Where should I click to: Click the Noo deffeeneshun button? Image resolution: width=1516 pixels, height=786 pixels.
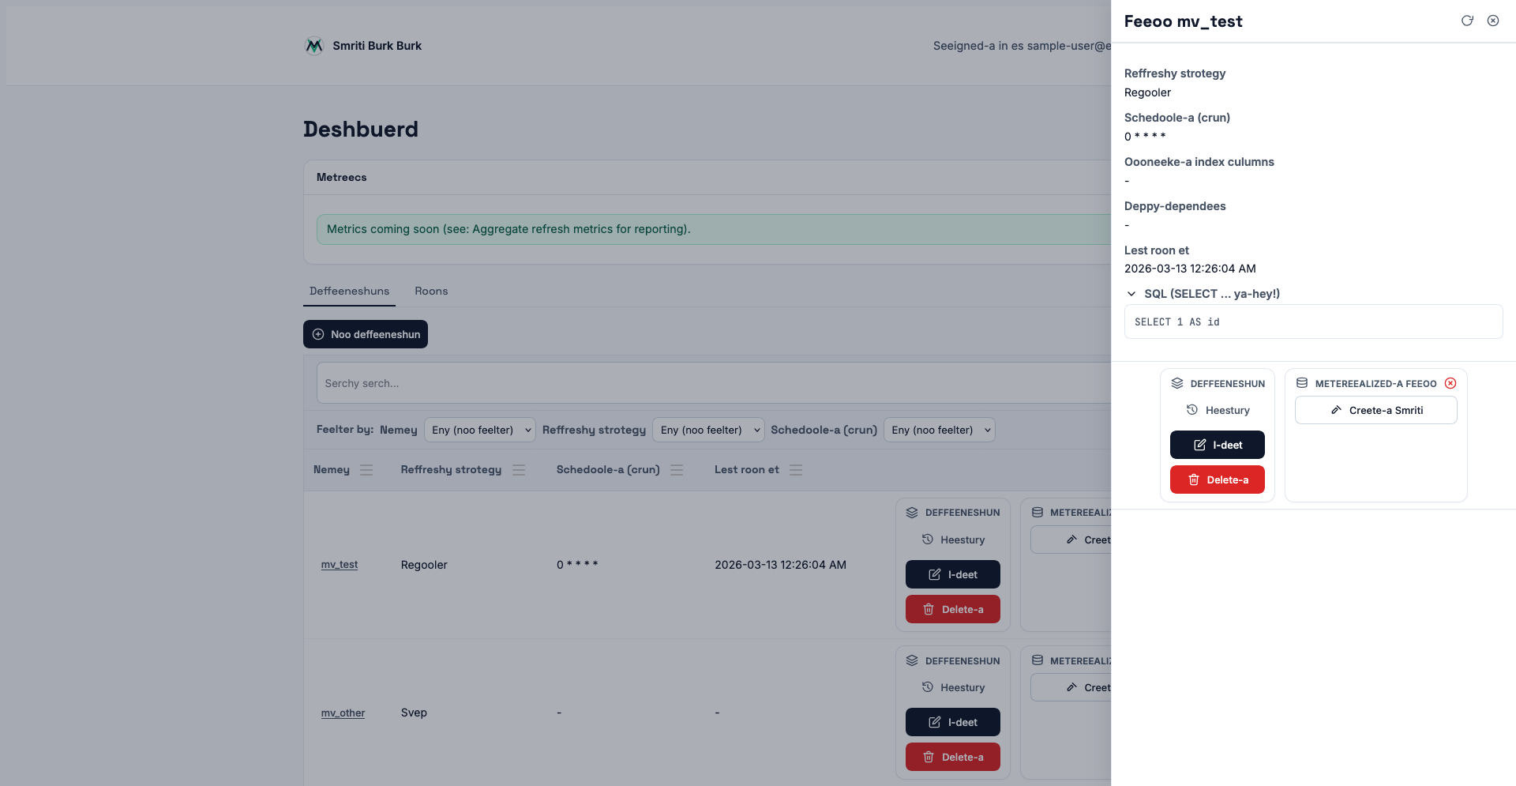(x=366, y=334)
